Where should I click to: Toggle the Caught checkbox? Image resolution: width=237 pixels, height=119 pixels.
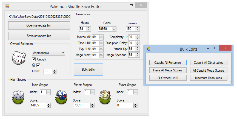click(x=34, y=59)
